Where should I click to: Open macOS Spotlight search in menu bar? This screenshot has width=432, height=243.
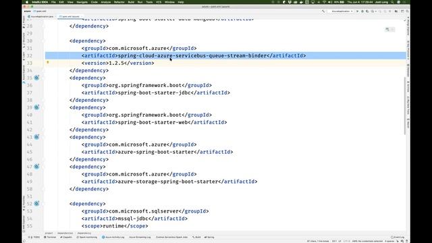pyautogui.click(x=392, y=2)
